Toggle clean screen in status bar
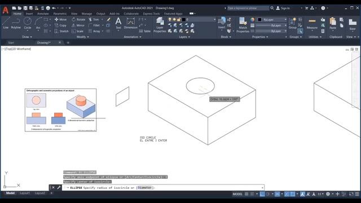 point(351,194)
